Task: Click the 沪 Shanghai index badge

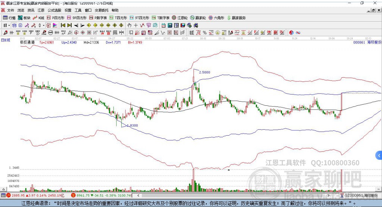Action: [9, 195]
